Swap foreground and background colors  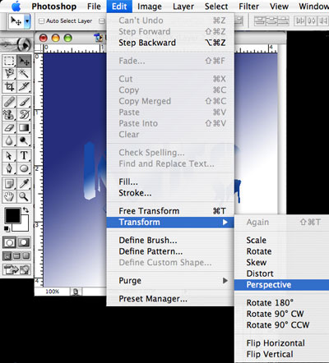point(25,210)
